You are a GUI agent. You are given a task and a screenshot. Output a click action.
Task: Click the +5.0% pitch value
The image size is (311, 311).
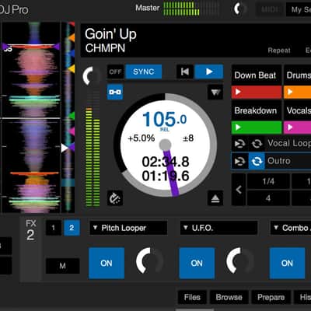coord(142,138)
